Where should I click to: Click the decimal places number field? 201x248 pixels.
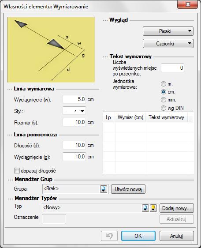click(172, 68)
